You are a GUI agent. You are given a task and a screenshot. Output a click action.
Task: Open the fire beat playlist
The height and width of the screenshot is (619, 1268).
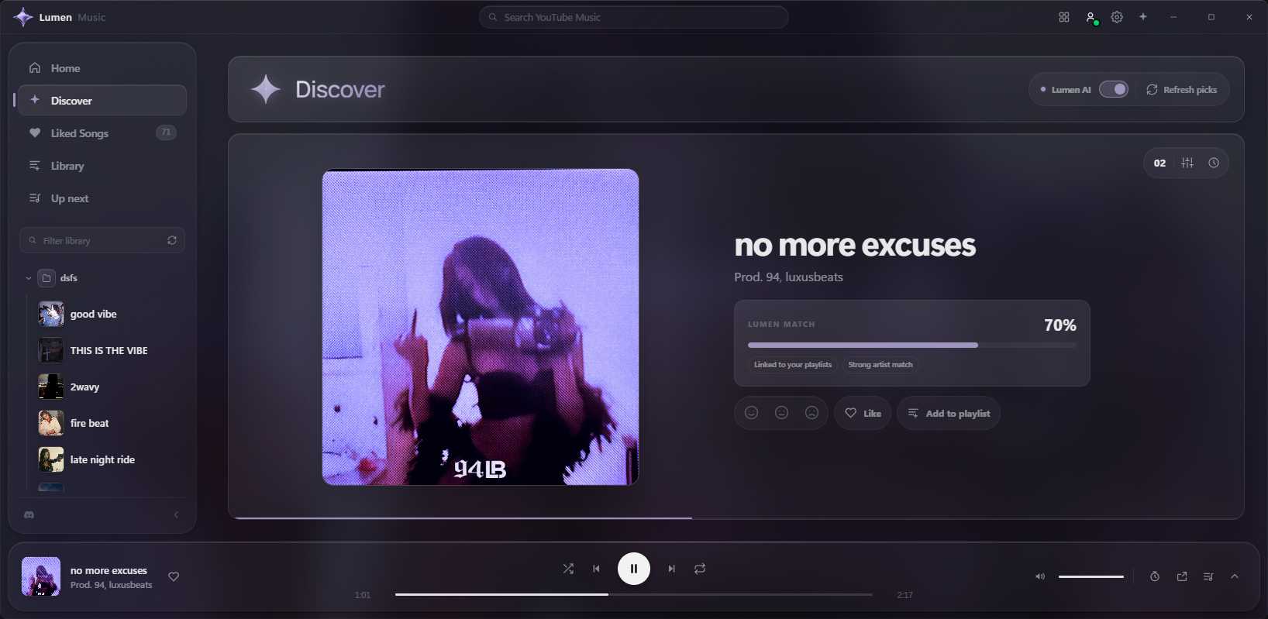pyautogui.click(x=109, y=423)
